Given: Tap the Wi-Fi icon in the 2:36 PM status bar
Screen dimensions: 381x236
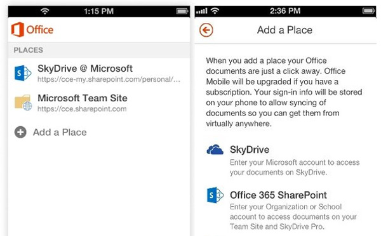Looking at the screenshot, I should (x=215, y=11).
